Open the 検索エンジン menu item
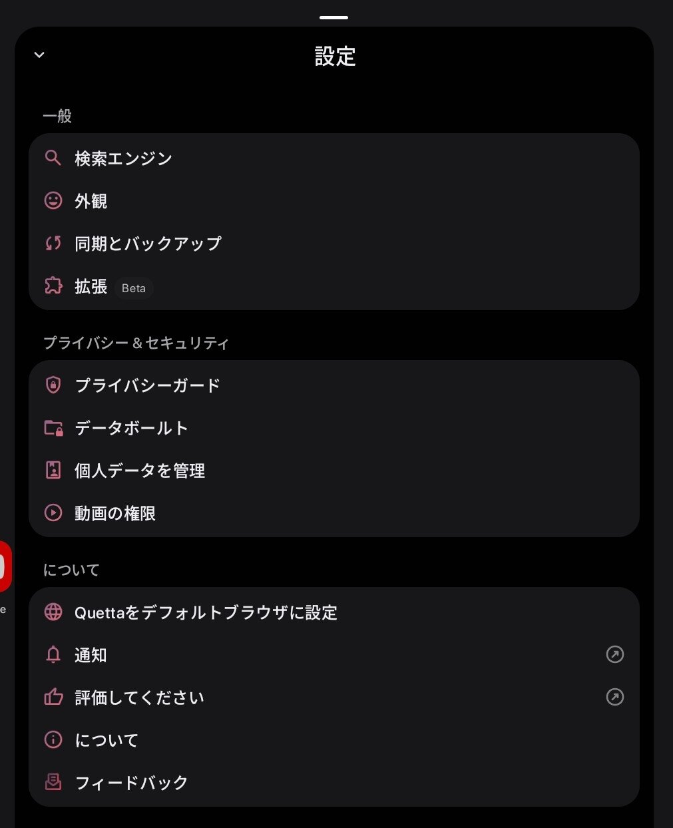Screen dimensions: 673x828 tap(334, 158)
